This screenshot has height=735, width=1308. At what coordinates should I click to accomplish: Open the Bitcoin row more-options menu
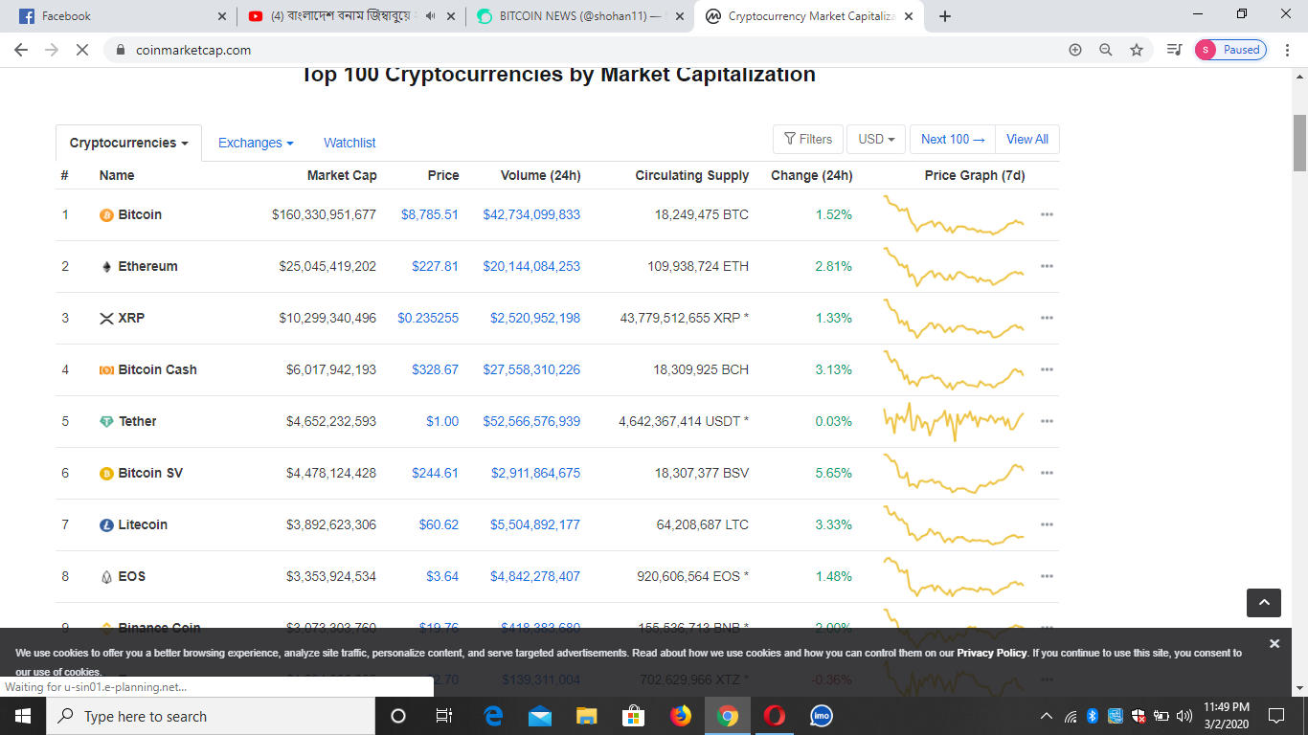tap(1047, 215)
